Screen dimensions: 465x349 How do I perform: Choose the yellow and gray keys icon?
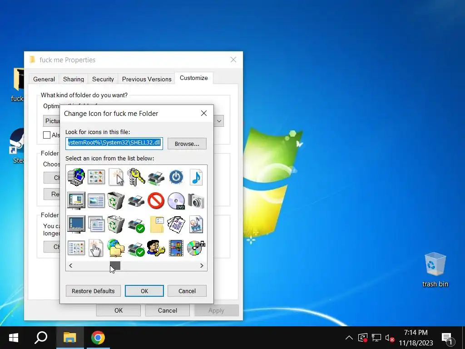(x=136, y=177)
